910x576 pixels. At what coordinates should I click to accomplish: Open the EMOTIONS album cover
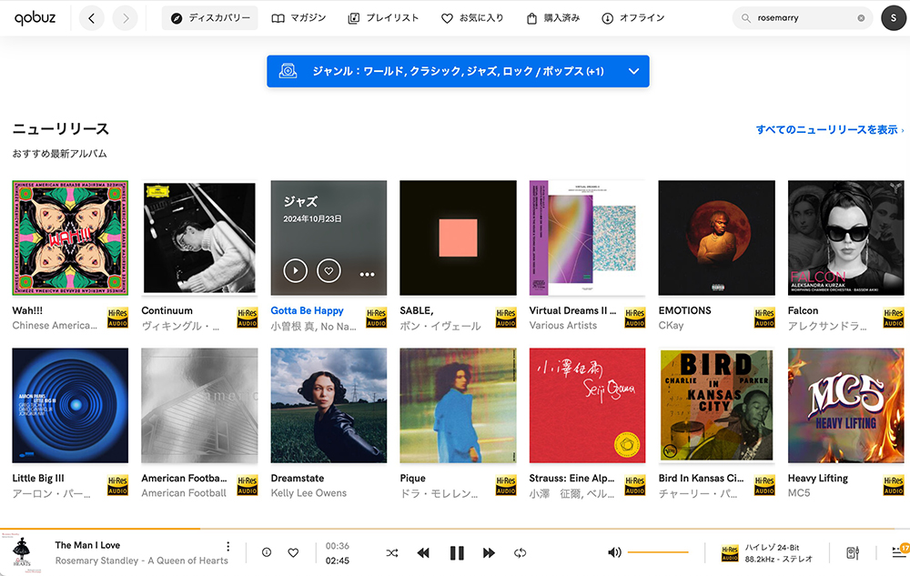[x=717, y=237]
